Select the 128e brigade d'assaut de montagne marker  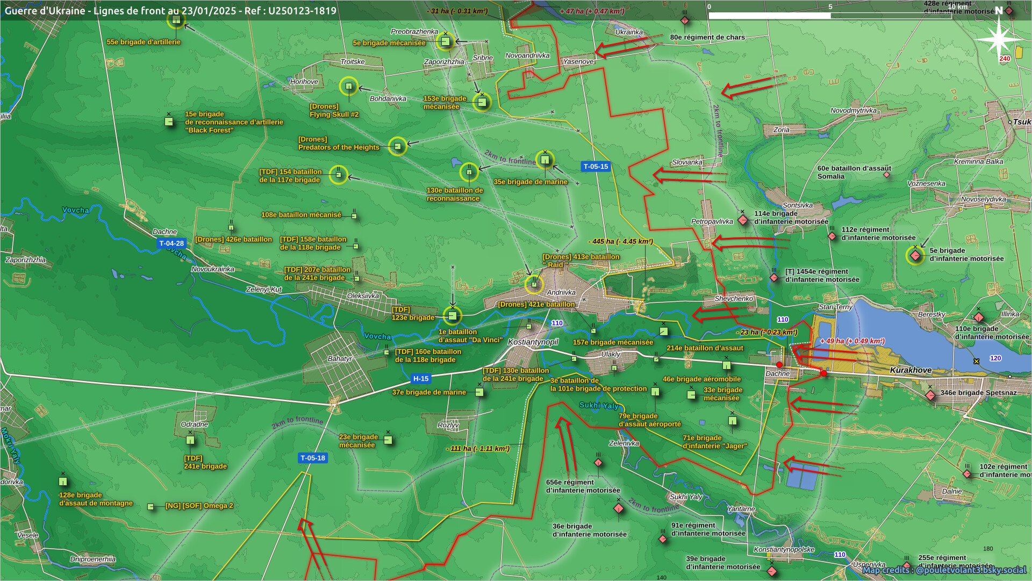click(63, 481)
